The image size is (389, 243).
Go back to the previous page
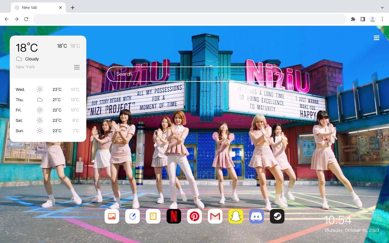[x=7, y=19]
